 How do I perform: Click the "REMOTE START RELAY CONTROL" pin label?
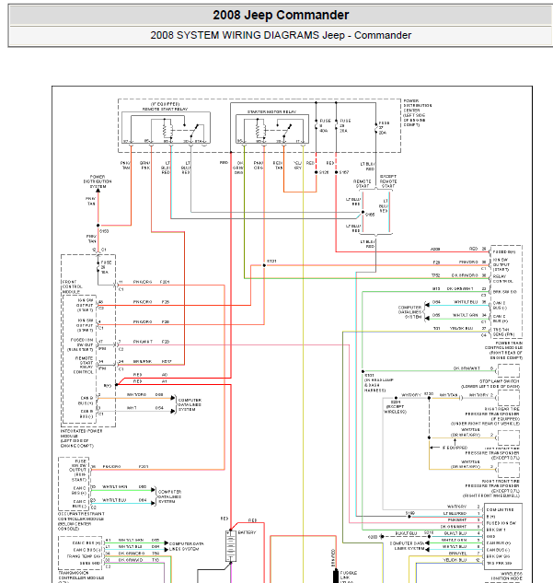84,365
